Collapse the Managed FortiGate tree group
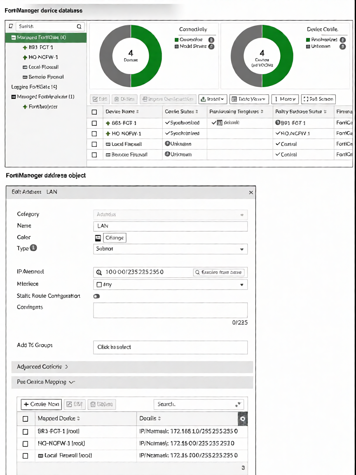Viewport: 356px width, 475px height. coord(13,38)
